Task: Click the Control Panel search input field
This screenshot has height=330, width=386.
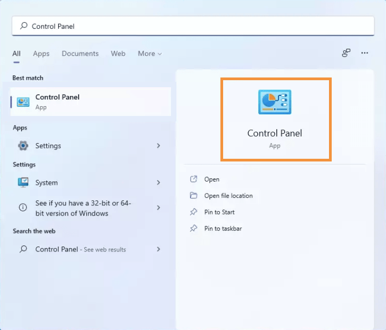Action: pos(193,26)
